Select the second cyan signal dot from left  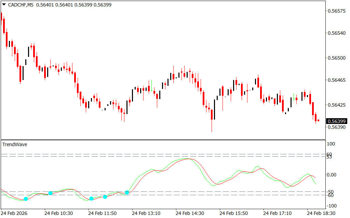(50, 193)
